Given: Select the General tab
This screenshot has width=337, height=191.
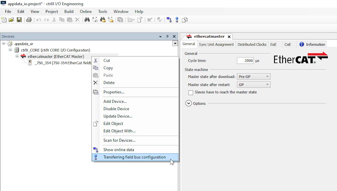Looking at the screenshot, I should click(189, 44).
